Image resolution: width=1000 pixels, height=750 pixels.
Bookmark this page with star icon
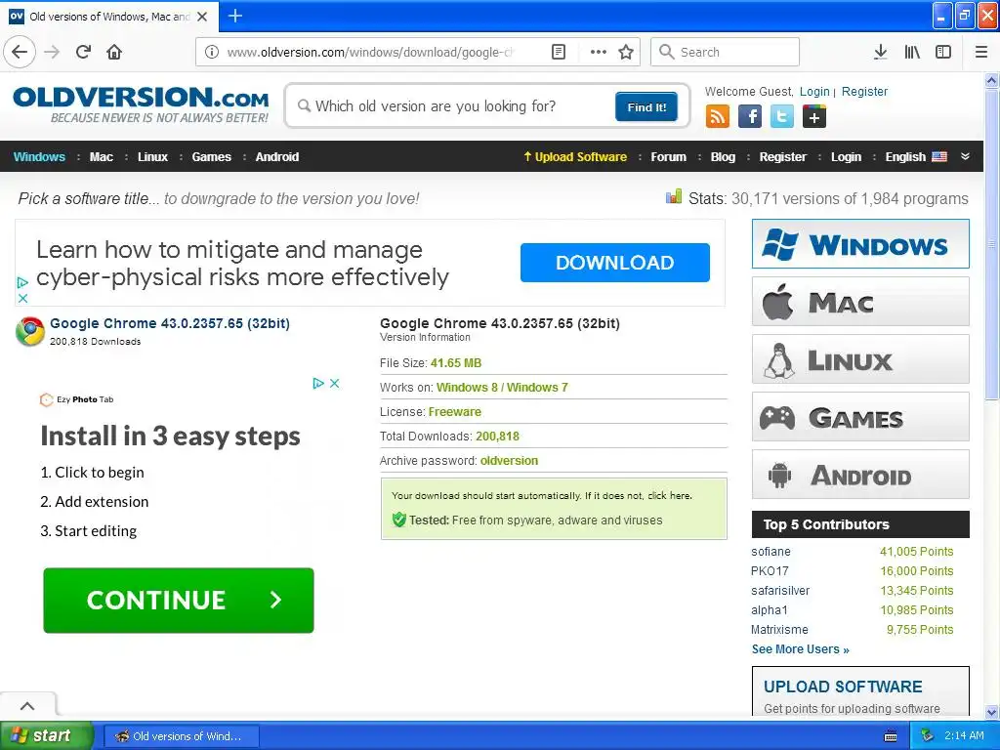626,53
